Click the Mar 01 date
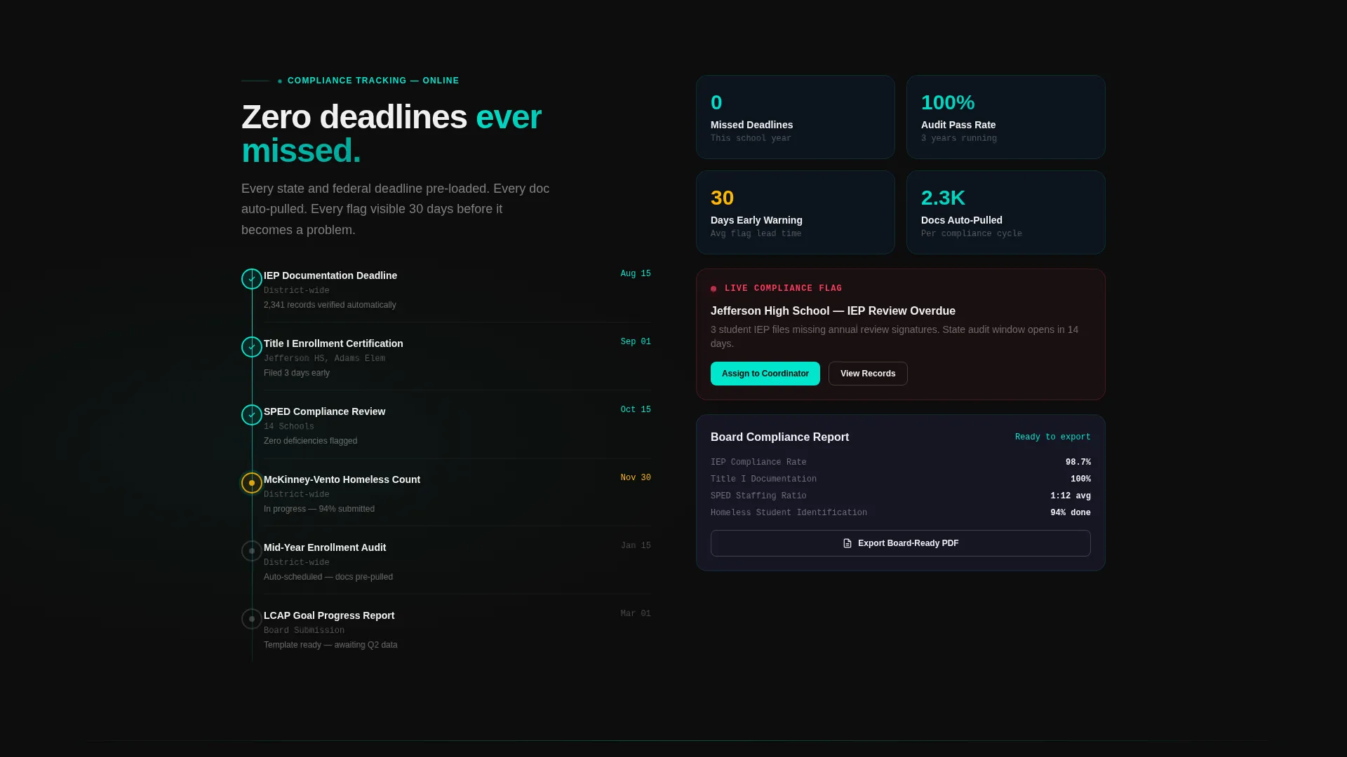This screenshot has height=757, width=1347. click(x=636, y=614)
